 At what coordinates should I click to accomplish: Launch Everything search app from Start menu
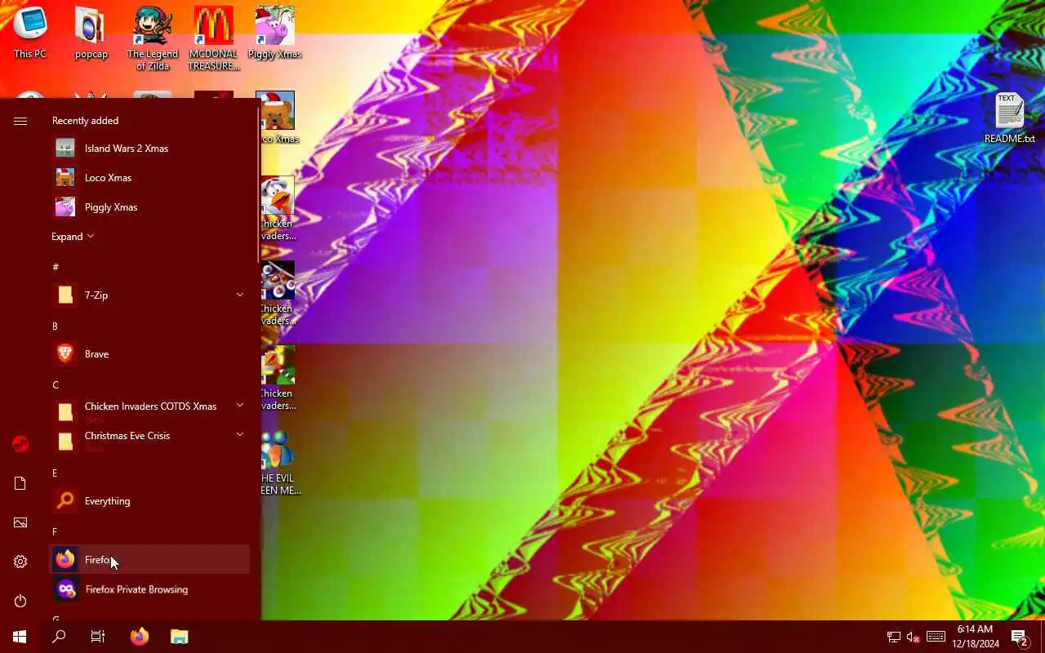(149, 501)
